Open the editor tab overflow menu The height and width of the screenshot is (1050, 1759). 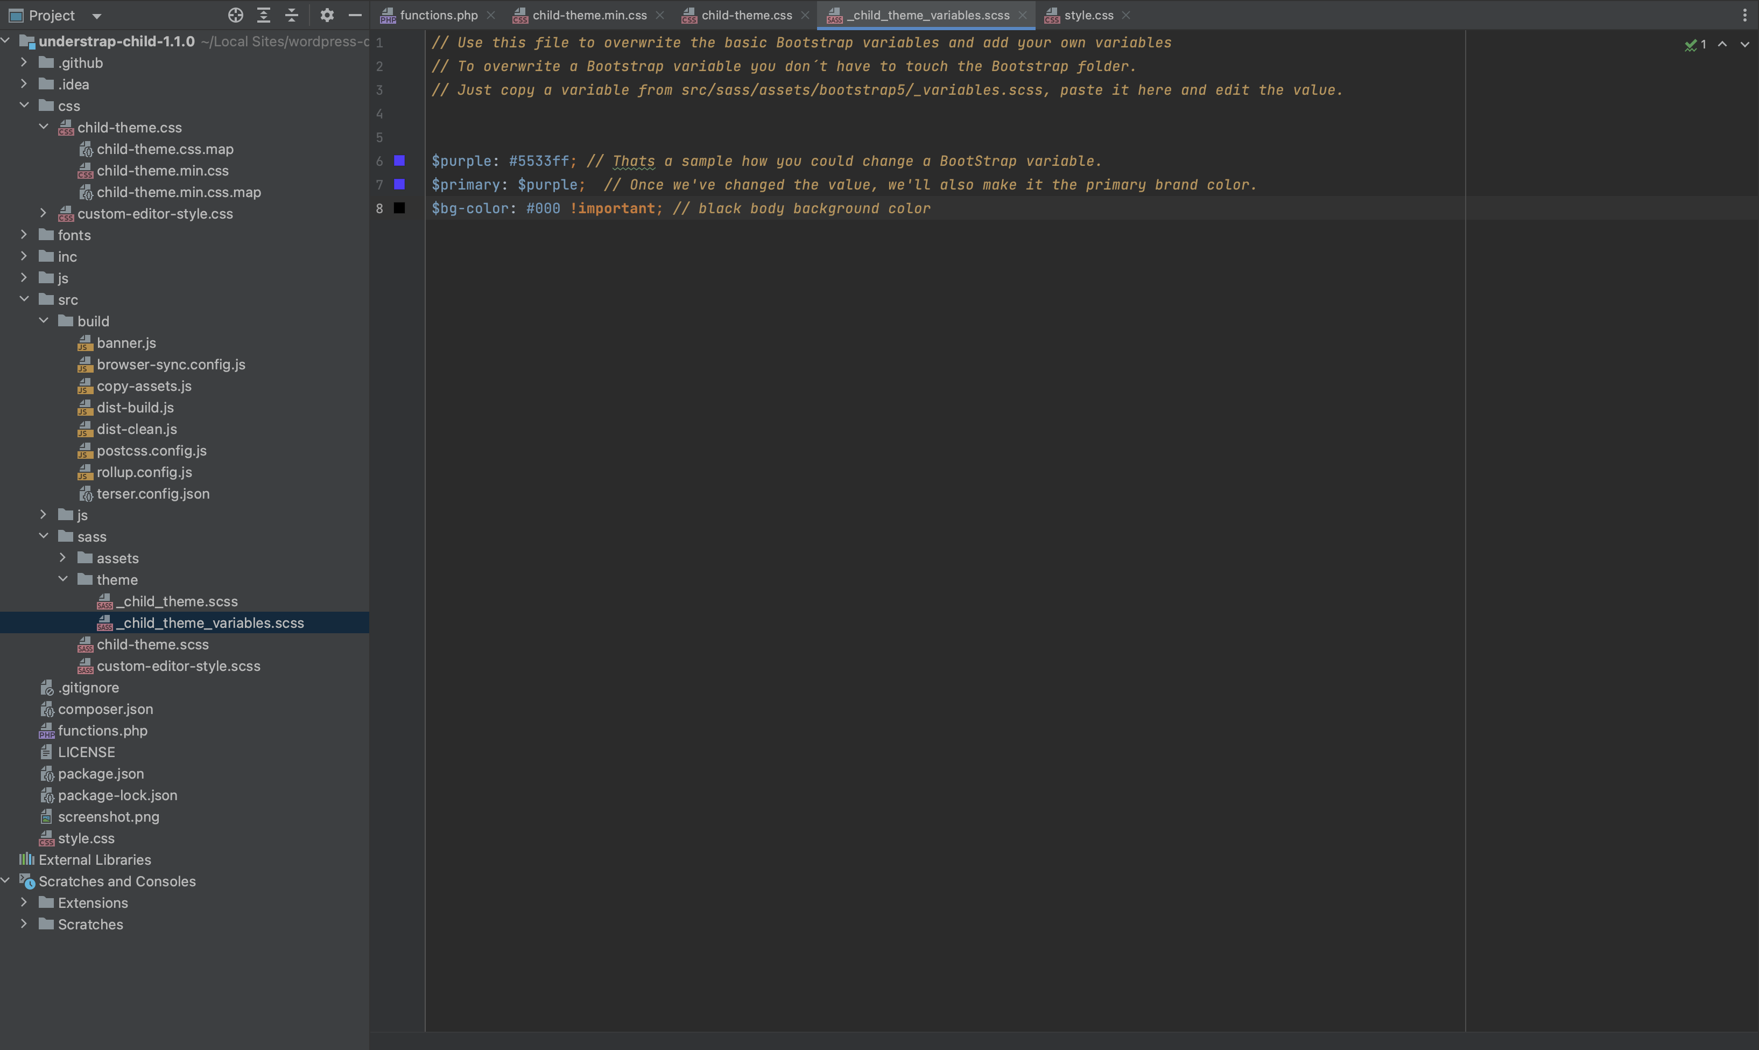1745,15
